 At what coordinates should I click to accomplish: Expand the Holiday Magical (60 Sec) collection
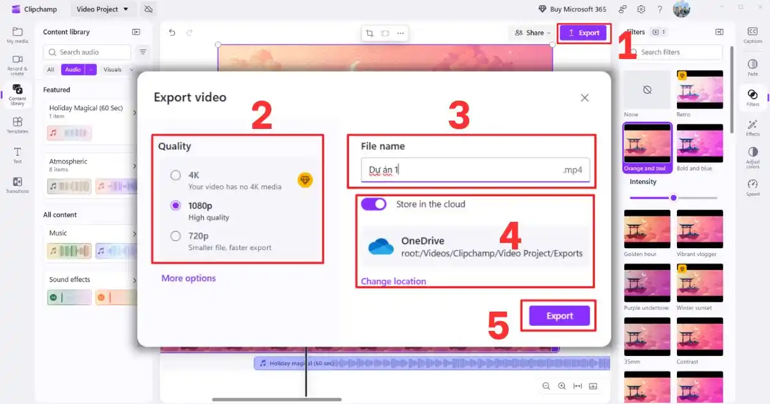[134, 112]
